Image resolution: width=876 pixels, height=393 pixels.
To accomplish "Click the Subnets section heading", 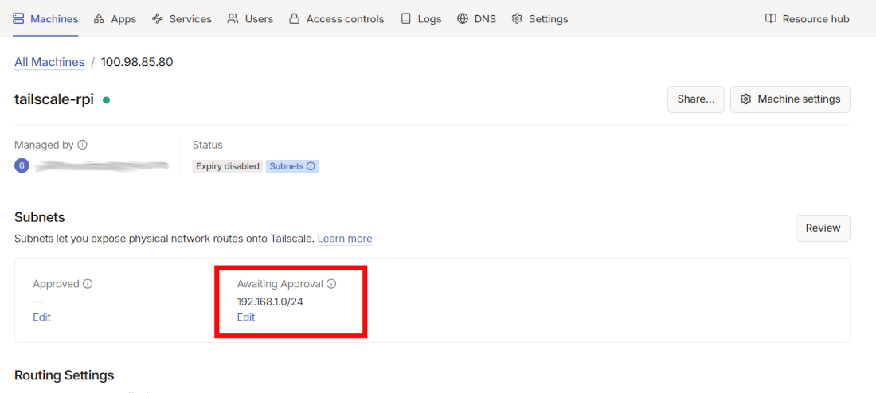I will click(x=40, y=217).
